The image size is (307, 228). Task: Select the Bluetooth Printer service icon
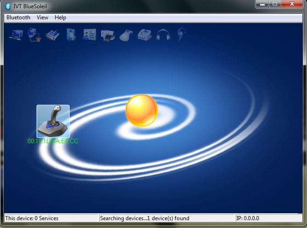click(108, 35)
